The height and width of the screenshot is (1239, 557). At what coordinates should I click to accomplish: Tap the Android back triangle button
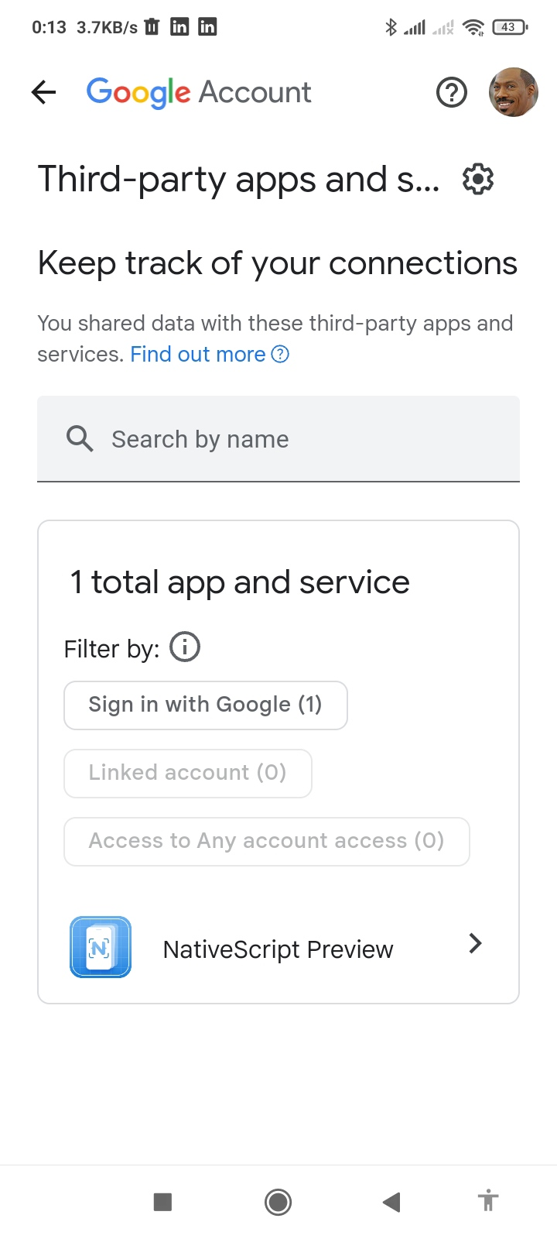click(x=391, y=1202)
